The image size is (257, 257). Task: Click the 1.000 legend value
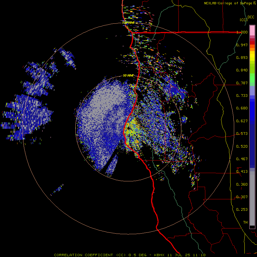[242, 32]
